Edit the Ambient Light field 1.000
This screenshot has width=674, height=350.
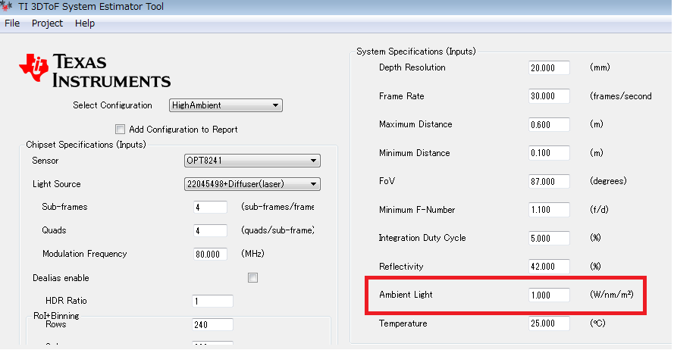[x=549, y=295]
